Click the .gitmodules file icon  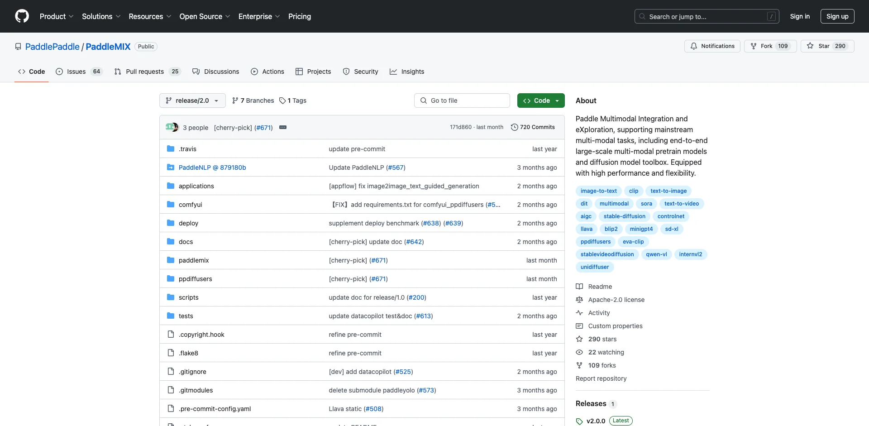pyautogui.click(x=171, y=390)
